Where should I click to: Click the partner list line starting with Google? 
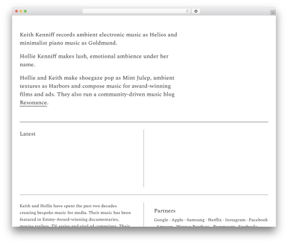click(x=211, y=220)
